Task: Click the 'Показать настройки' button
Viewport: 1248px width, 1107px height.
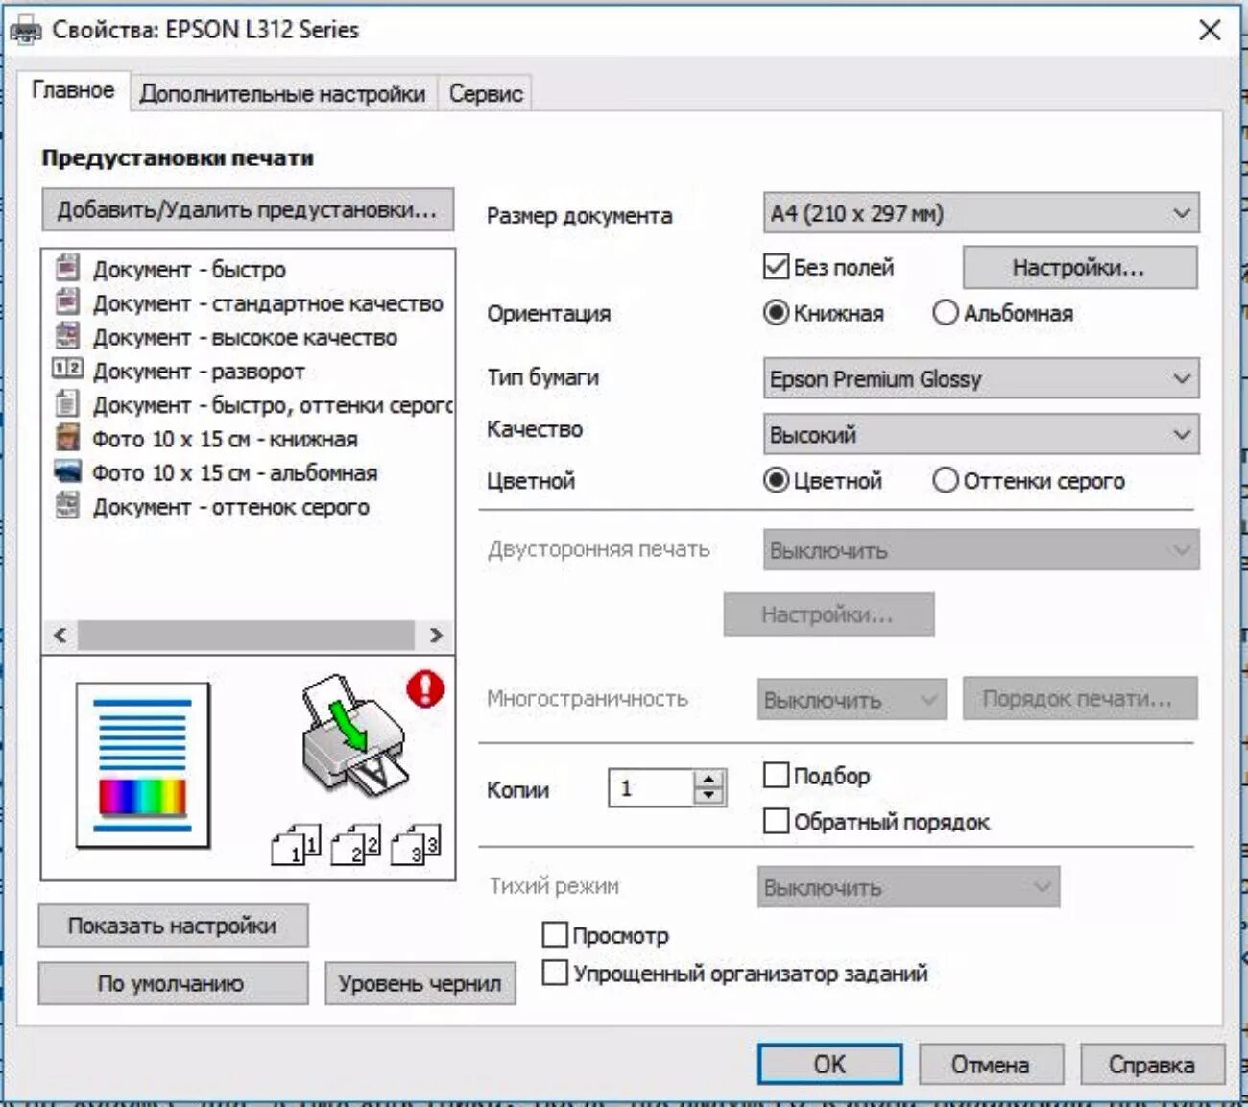Action: coord(173,926)
